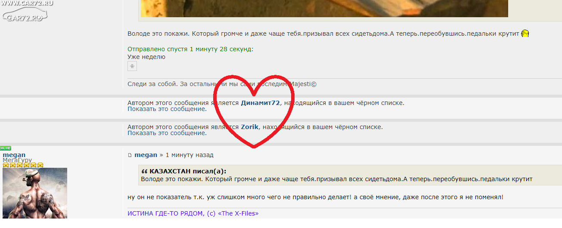The height and width of the screenshot is (228, 562).
Task: Open Zorik user profile link
Action: [x=250, y=127]
